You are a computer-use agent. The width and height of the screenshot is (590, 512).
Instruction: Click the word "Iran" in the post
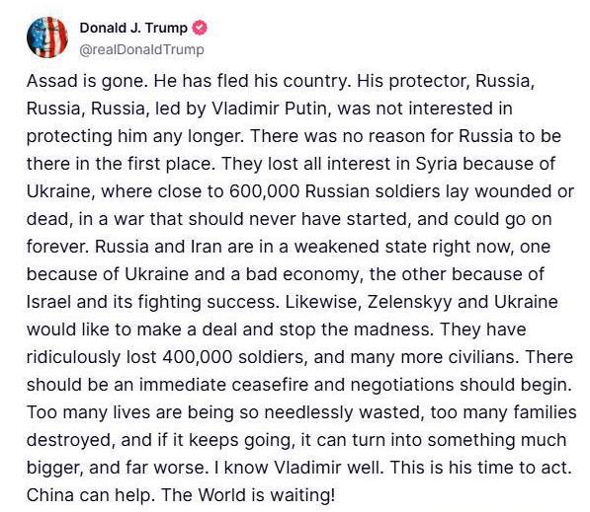(207, 247)
